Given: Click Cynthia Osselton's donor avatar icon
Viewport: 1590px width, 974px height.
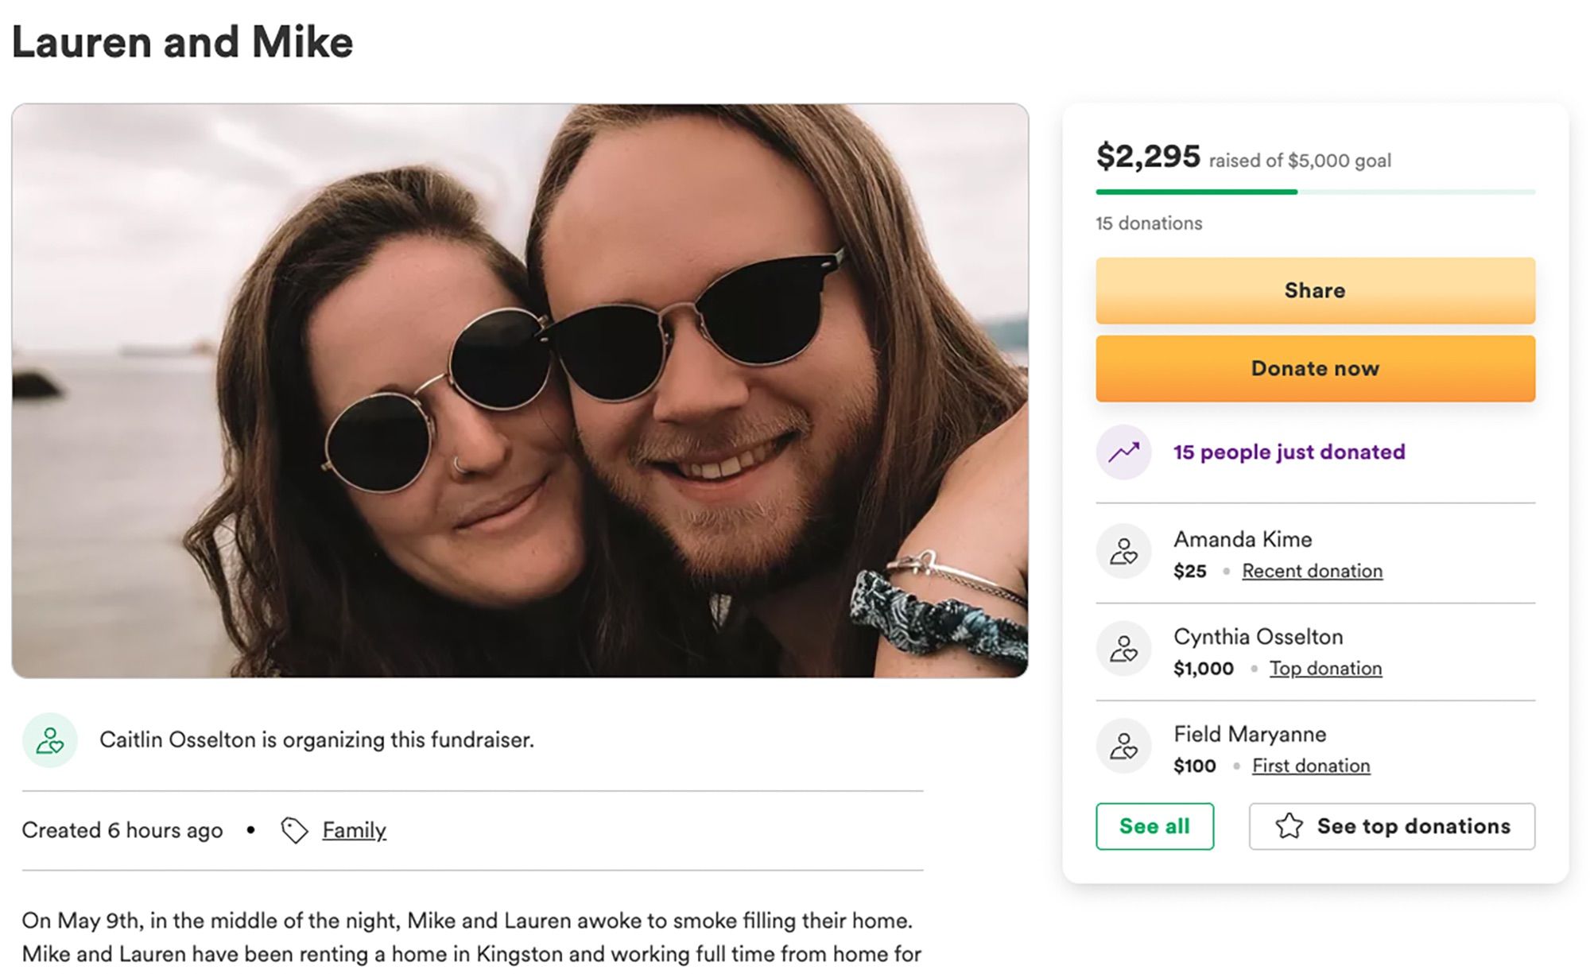Looking at the screenshot, I should 1123,649.
